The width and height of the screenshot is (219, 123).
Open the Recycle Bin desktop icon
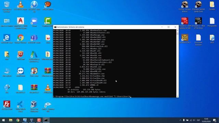pyautogui.click(x=7, y=7)
